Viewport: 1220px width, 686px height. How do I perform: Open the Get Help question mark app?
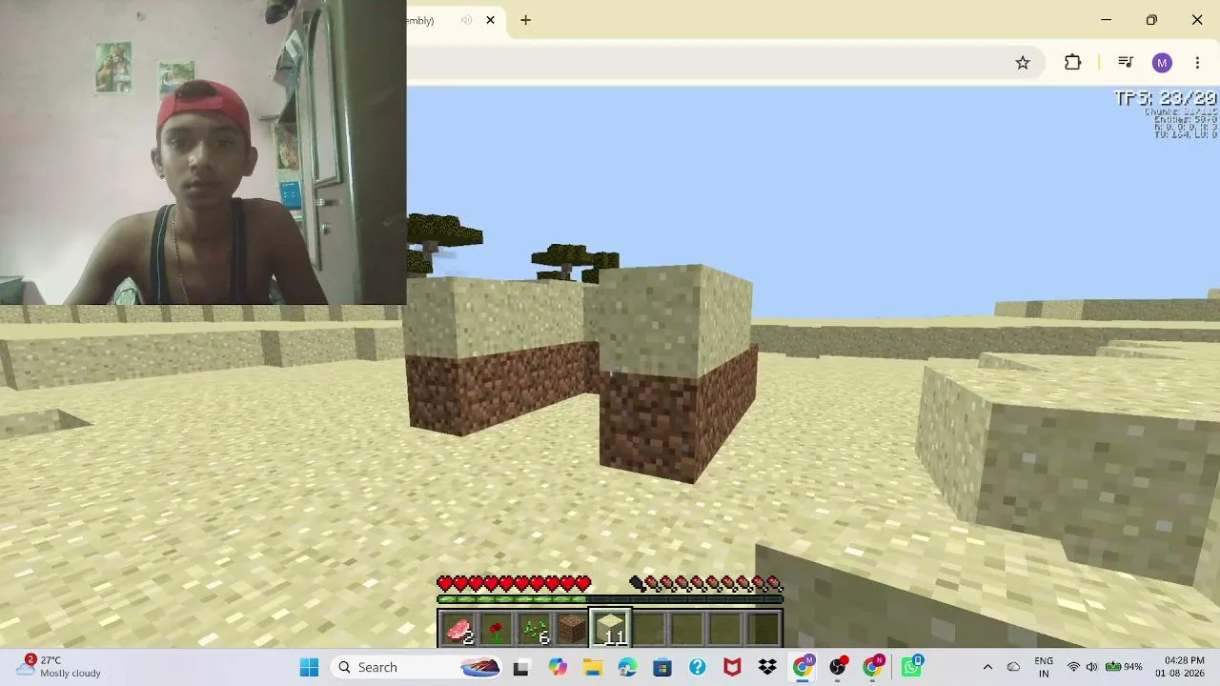tap(698, 667)
